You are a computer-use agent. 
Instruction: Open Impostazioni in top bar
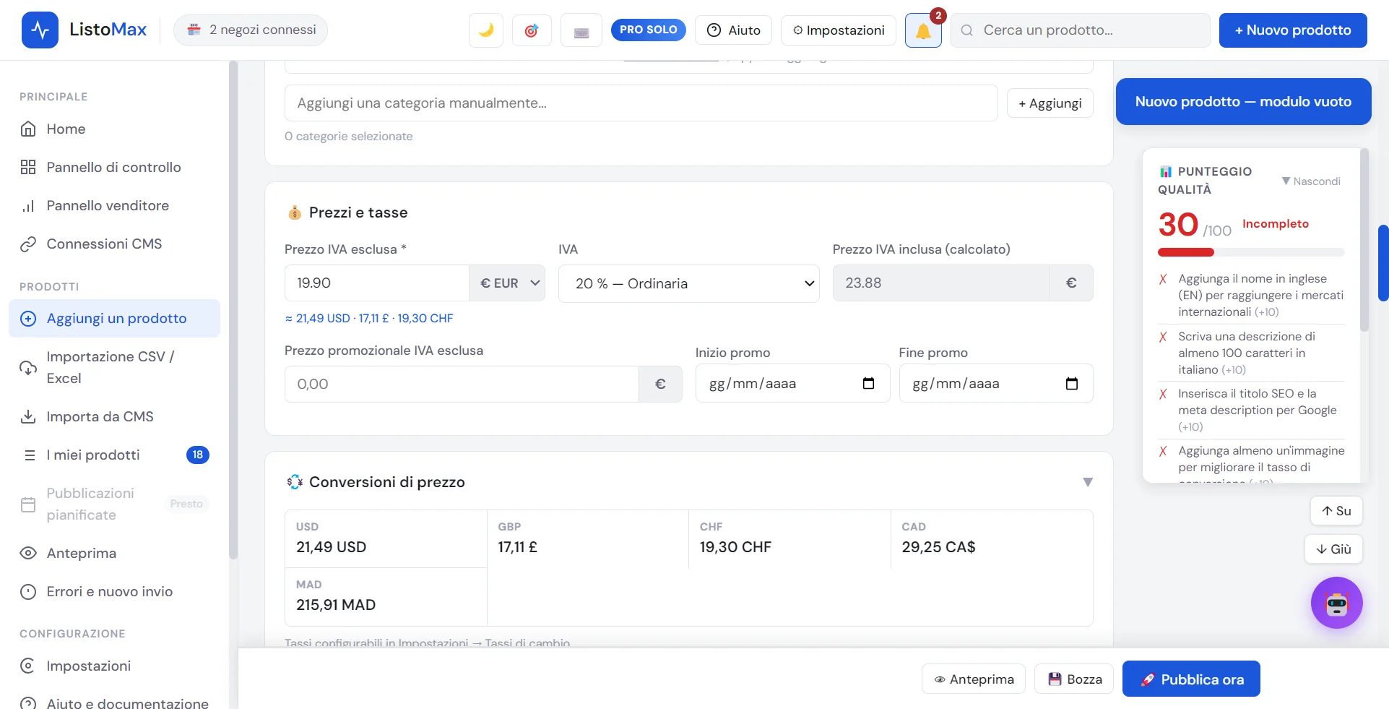point(839,30)
